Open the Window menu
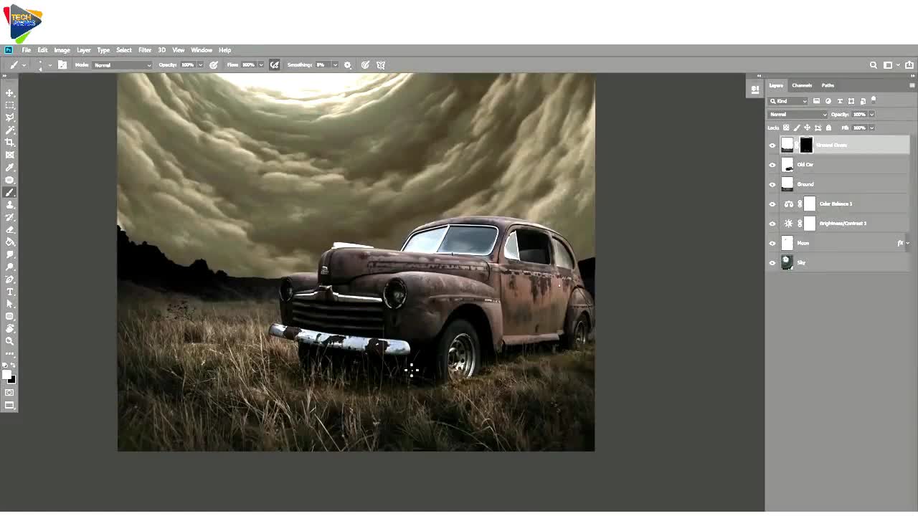Viewport: 918px width, 516px height. [202, 50]
